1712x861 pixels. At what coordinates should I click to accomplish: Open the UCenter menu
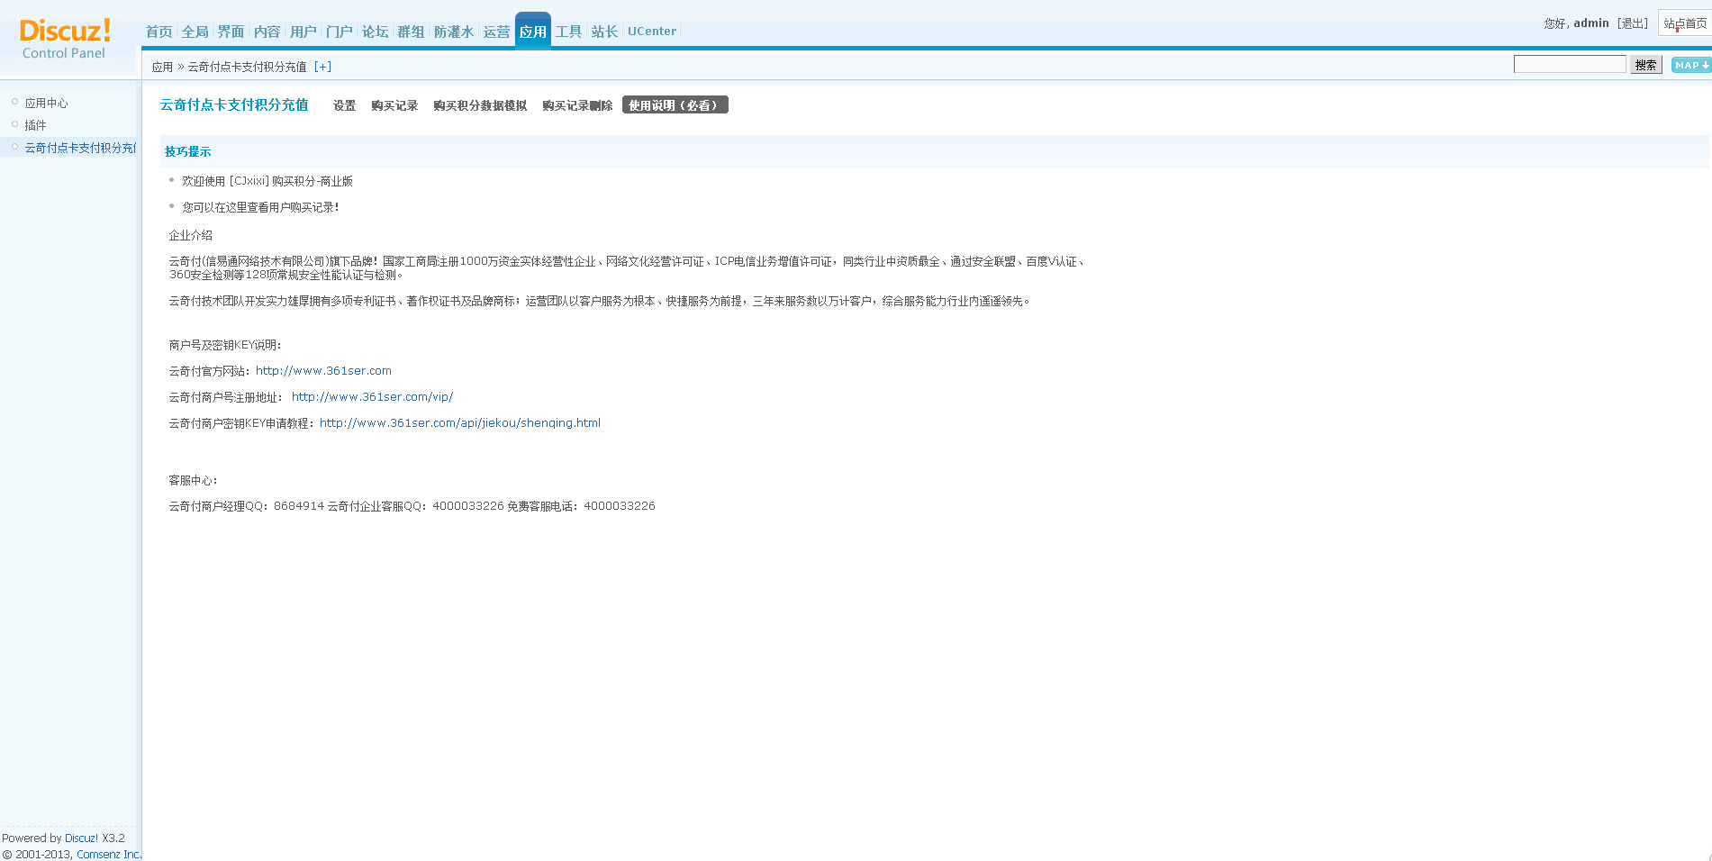[x=652, y=32]
